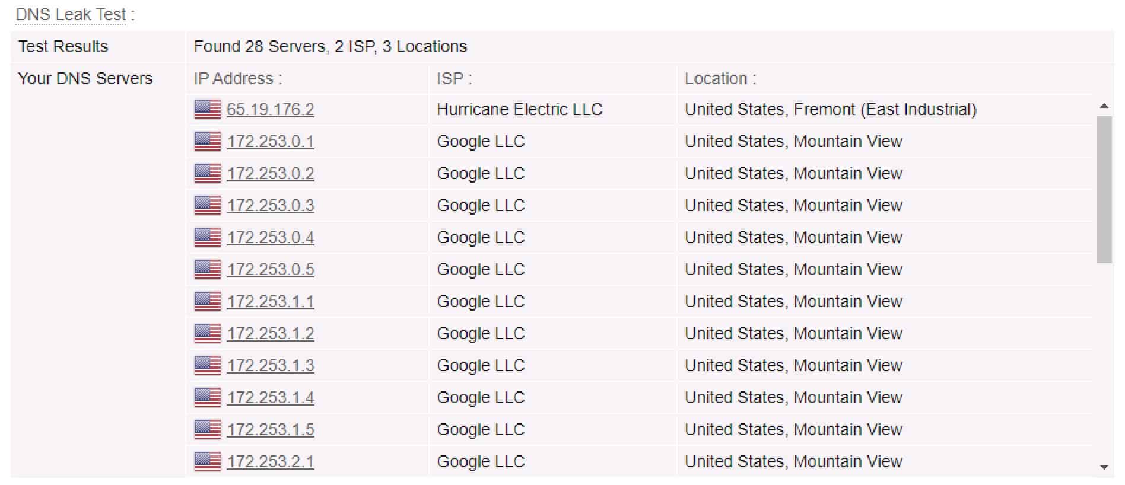Click the flag next to 172.253.1.2
Screen dimensions: 1125x485
208,333
